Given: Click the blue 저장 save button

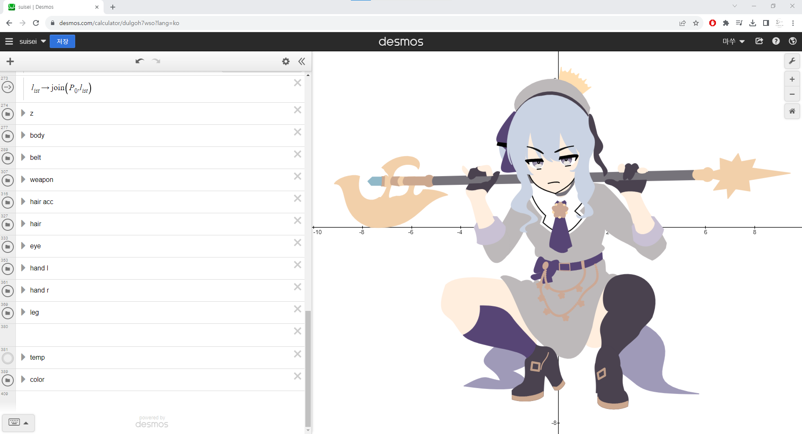Looking at the screenshot, I should click(62, 41).
